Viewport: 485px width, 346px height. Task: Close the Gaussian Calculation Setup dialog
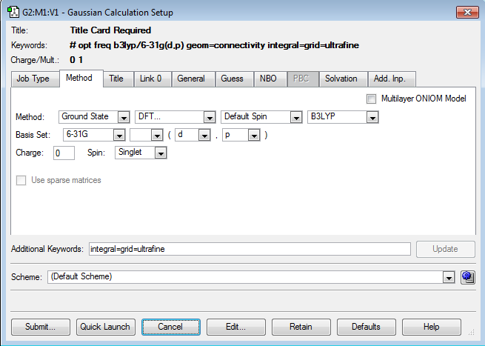tap(467, 13)
